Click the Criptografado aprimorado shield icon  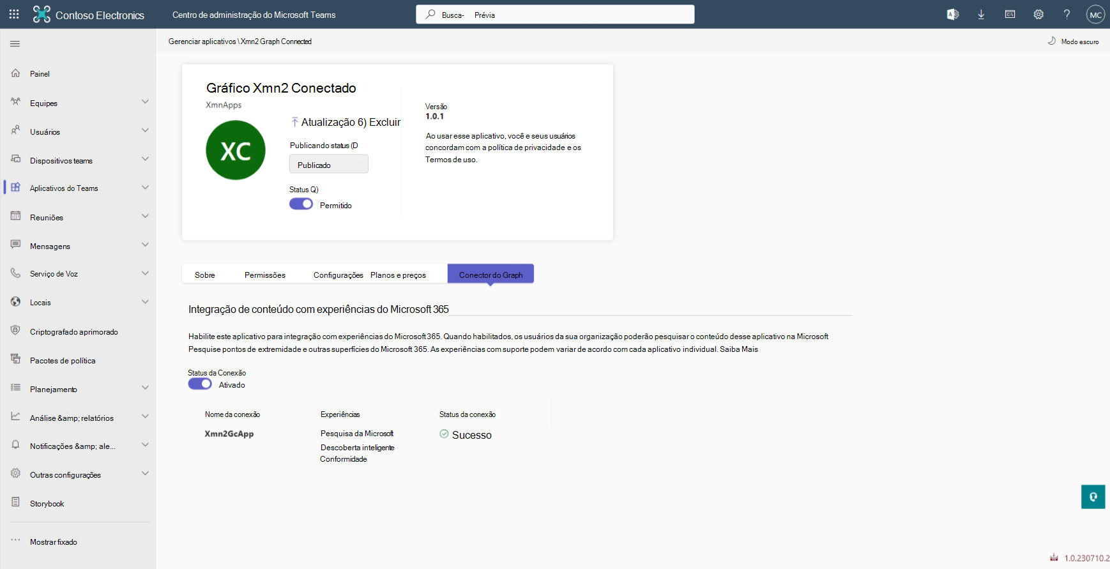16,331
